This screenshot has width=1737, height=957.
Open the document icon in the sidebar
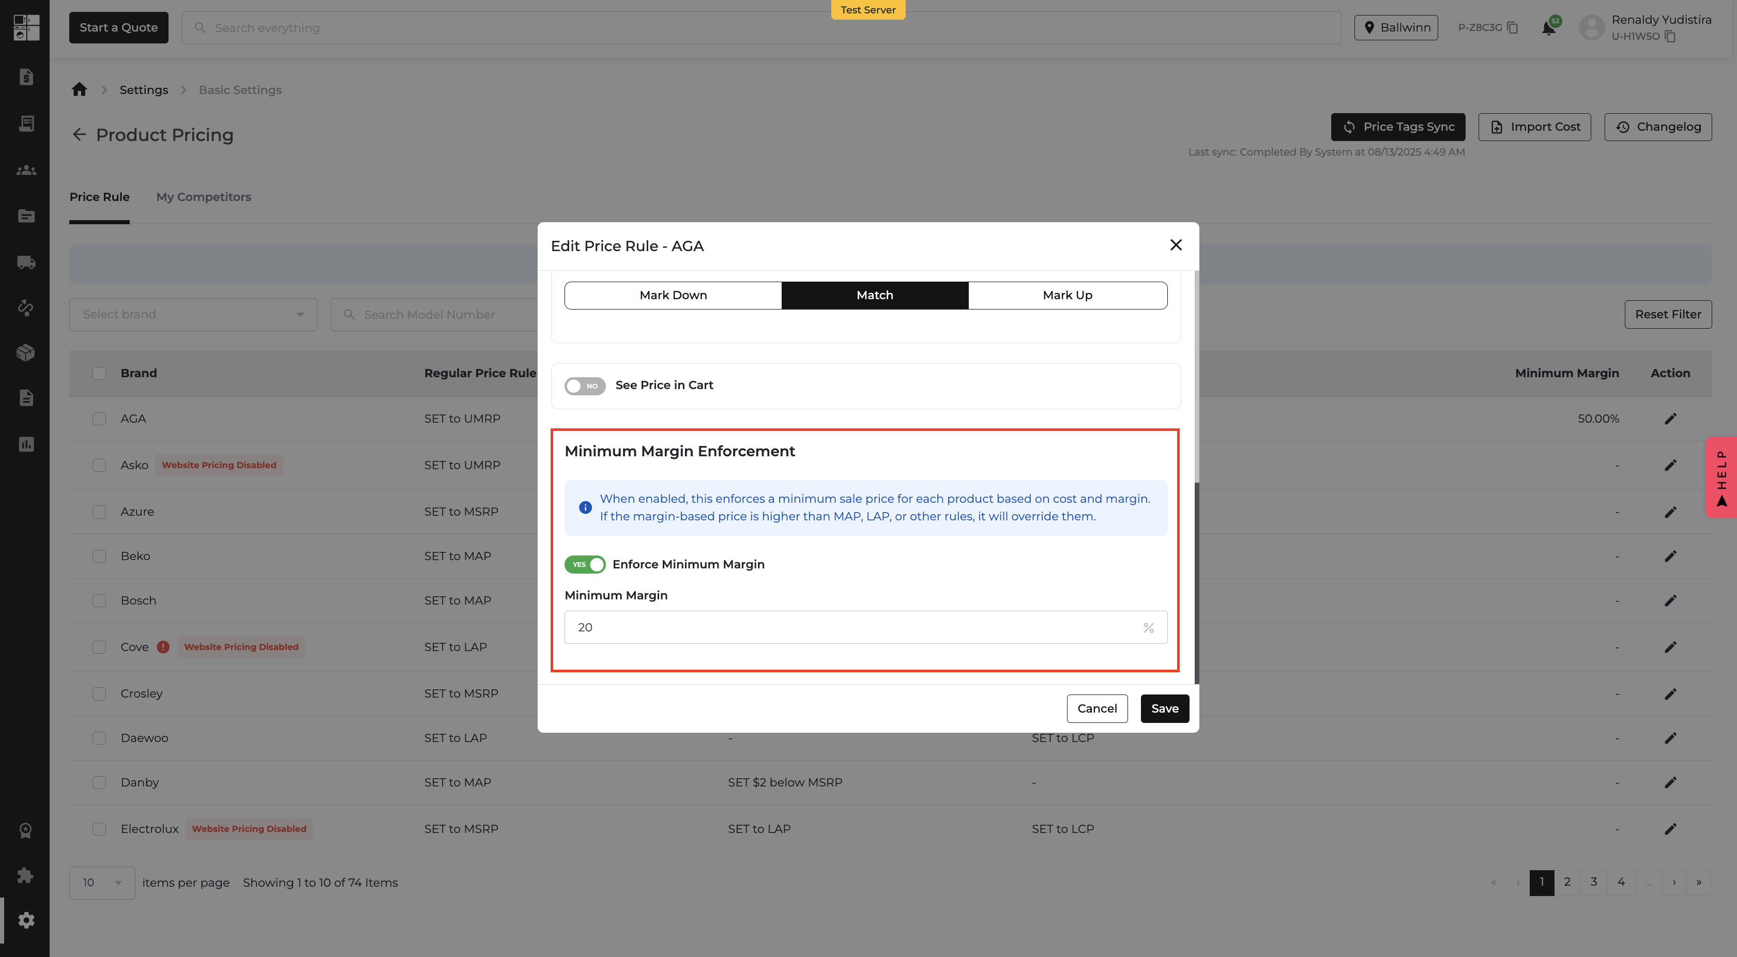tap(26, 398)
